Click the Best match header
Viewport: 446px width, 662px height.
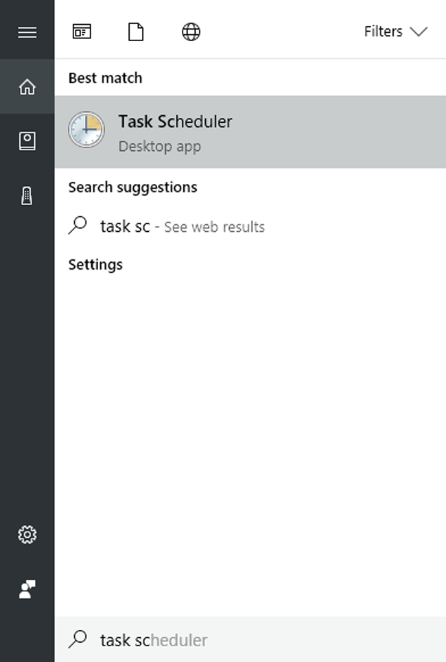tap(105, 78)
